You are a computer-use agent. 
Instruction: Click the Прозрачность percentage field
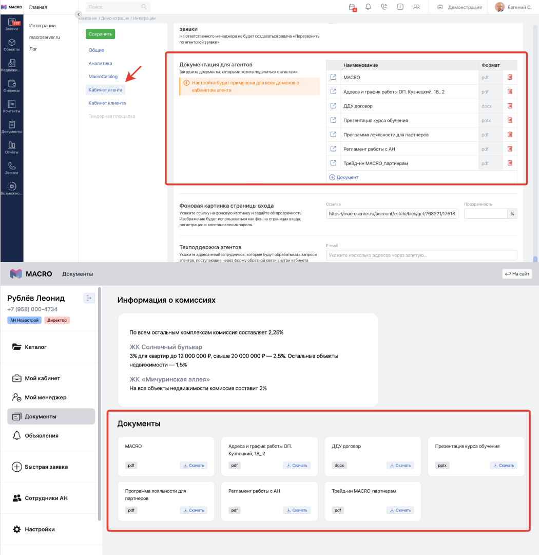(485, 214)
